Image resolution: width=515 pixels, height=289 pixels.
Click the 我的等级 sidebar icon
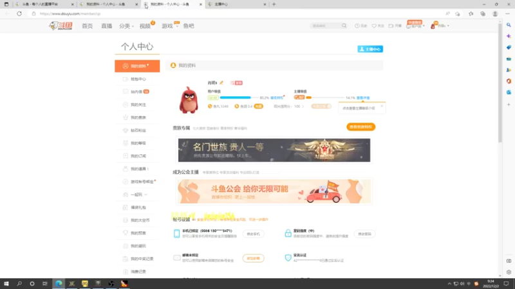(x=126, y=143)
